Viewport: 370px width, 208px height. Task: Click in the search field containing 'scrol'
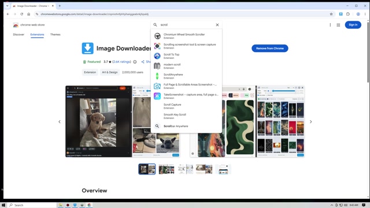click(186, 25)
